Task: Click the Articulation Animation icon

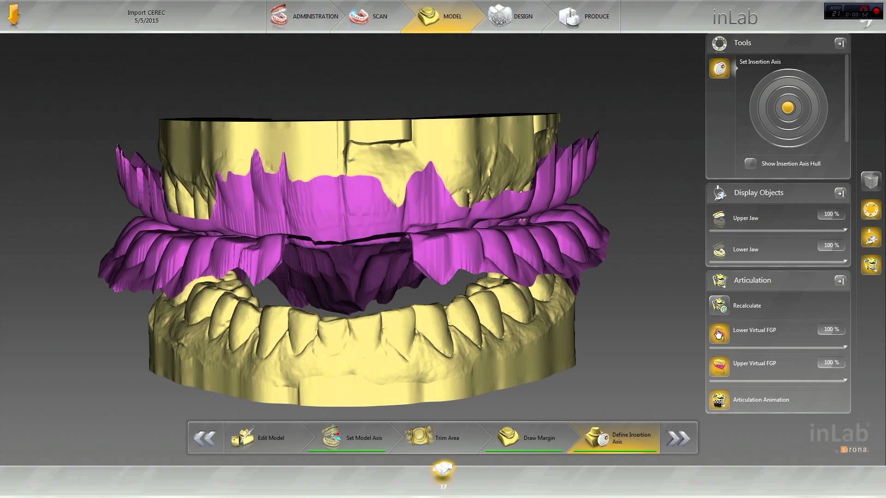Action: tap(719, 400)
